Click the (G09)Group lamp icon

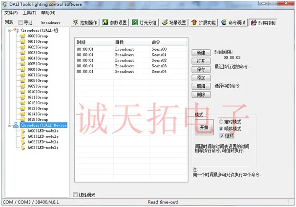[22, 86]
